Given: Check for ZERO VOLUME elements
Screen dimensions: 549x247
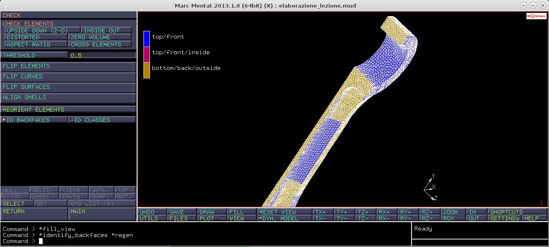Looking at the screenshot, I should [100, 37].
